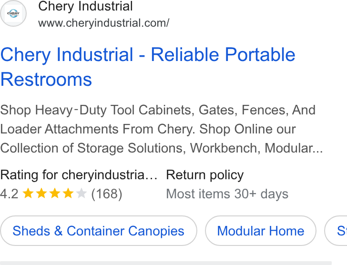Select the Sheds & Container Canopies chip

click(x=99, y=231)
